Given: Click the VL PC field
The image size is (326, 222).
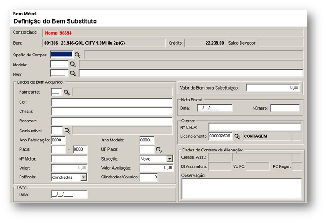Looking at the screenshot, I should coord(258,166).
